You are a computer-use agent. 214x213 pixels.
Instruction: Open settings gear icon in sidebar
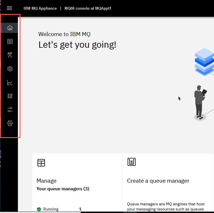click(x=10, y=69)
